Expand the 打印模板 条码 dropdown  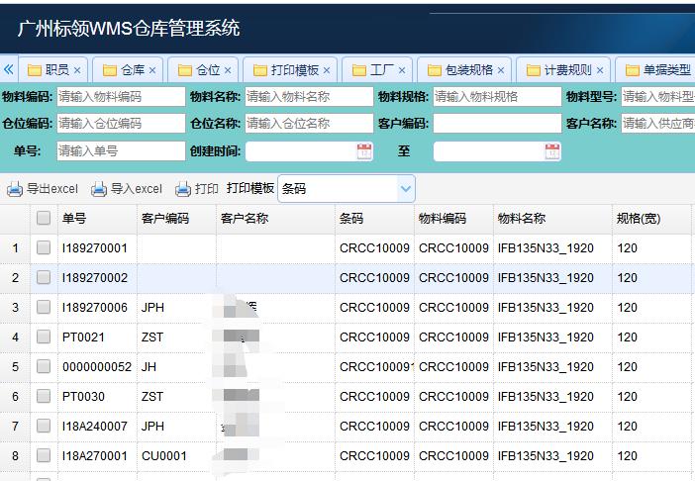coord(405,188)
